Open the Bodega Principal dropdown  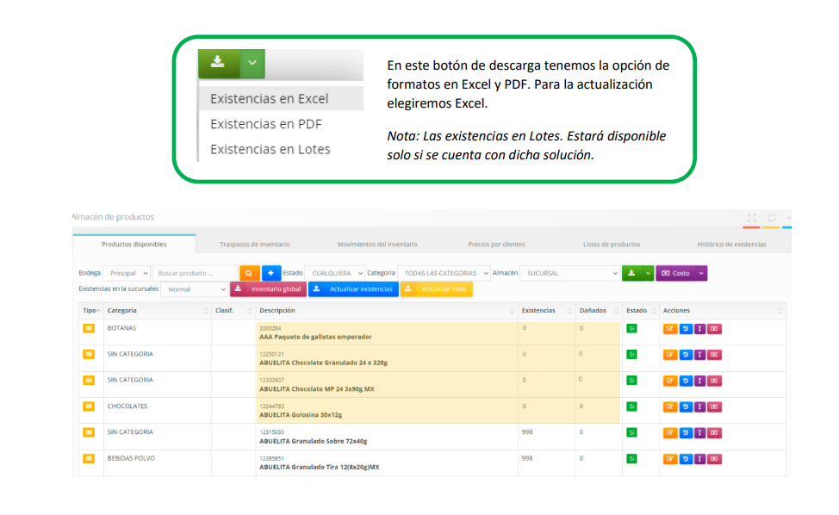point(127,273)
